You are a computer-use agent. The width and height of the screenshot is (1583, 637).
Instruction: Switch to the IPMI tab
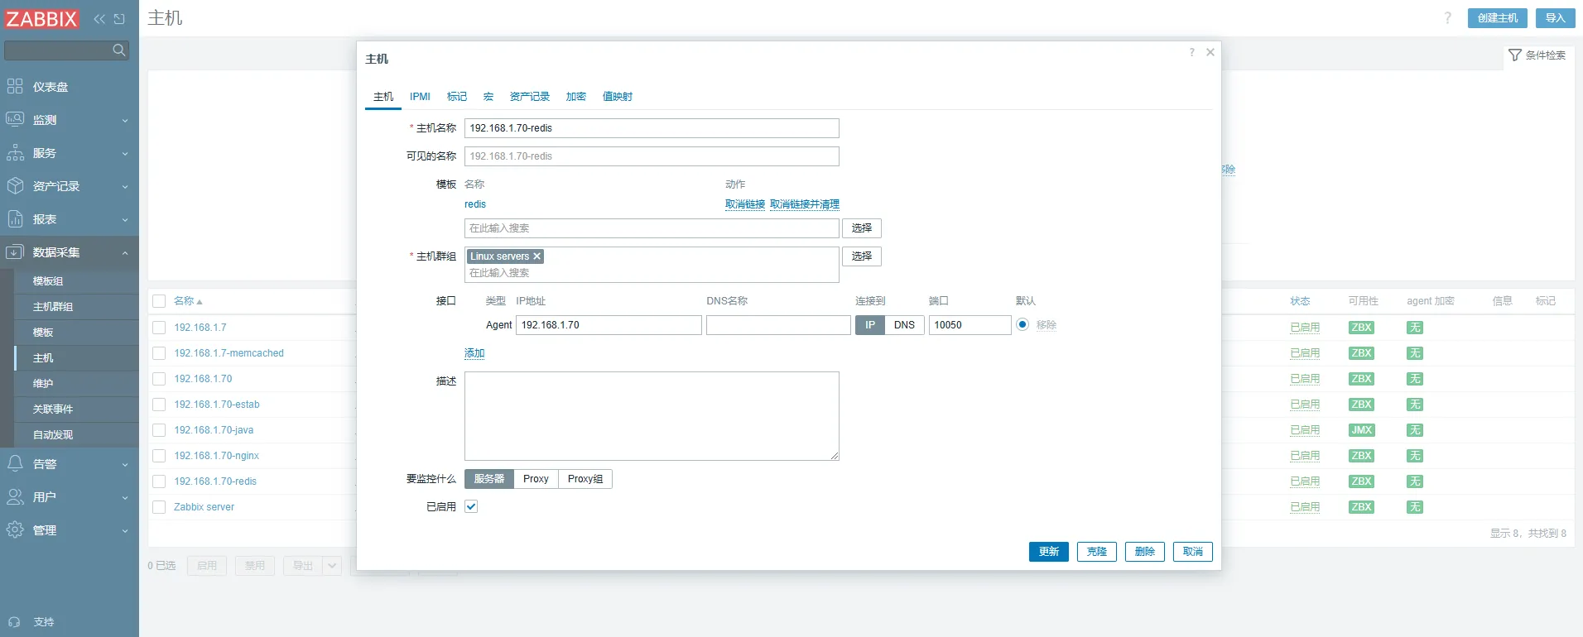(420, 97)
